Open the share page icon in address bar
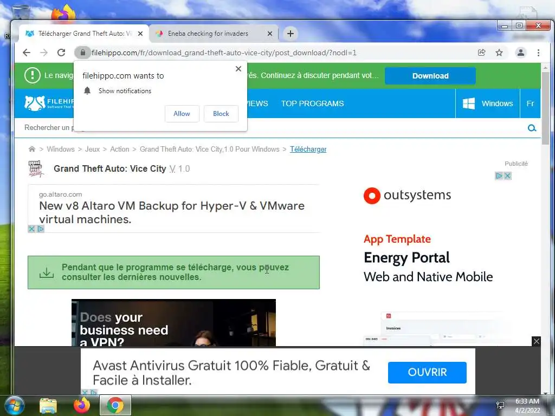 (481, 53)
